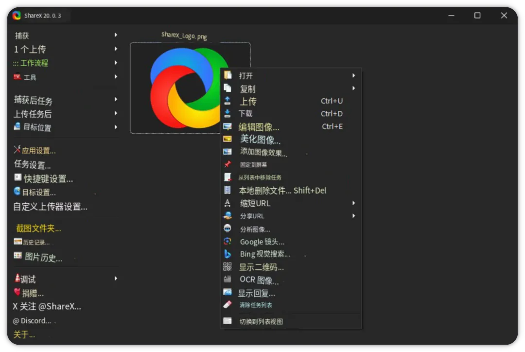Open X 关注 @ShareX... link
Image resolution: width=525 pixels, height=352 pixels.
pos(47,306)
